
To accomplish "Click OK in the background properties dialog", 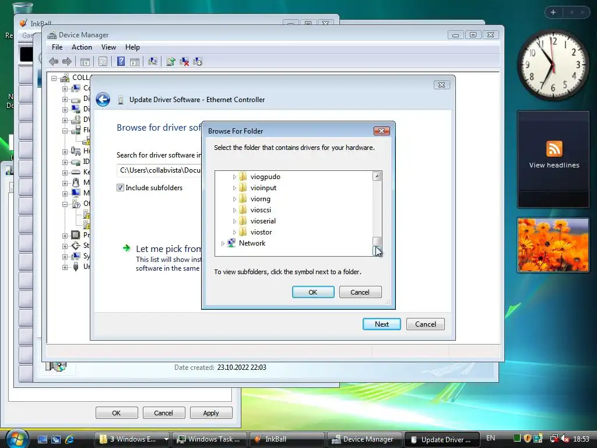I will click(117, 413).
